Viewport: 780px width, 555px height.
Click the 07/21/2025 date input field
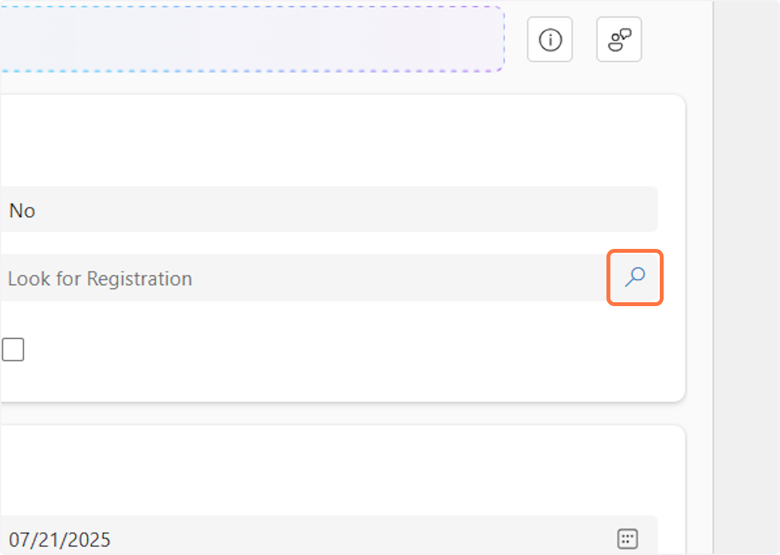[x=260, y=538]
